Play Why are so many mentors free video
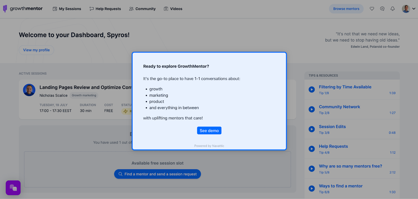The width and height of the screenshot is (418, 199). click(x=312, y=169)
